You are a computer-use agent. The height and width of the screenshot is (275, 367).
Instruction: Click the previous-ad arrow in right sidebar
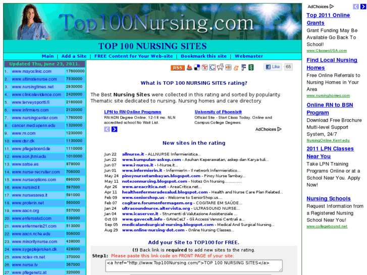click(356, 7)
